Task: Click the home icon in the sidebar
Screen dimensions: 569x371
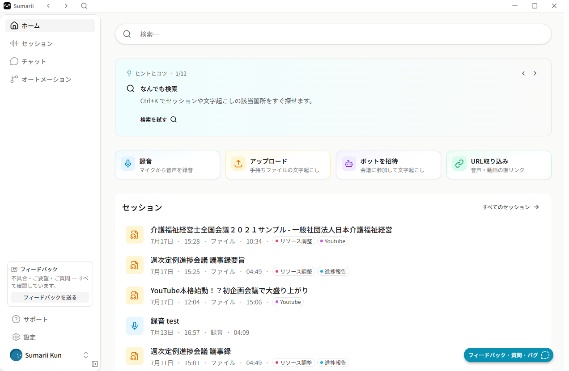Action: (14, 25)
